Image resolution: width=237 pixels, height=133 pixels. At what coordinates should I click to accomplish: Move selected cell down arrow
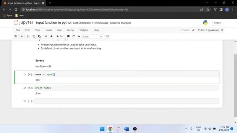click(51, 36)
